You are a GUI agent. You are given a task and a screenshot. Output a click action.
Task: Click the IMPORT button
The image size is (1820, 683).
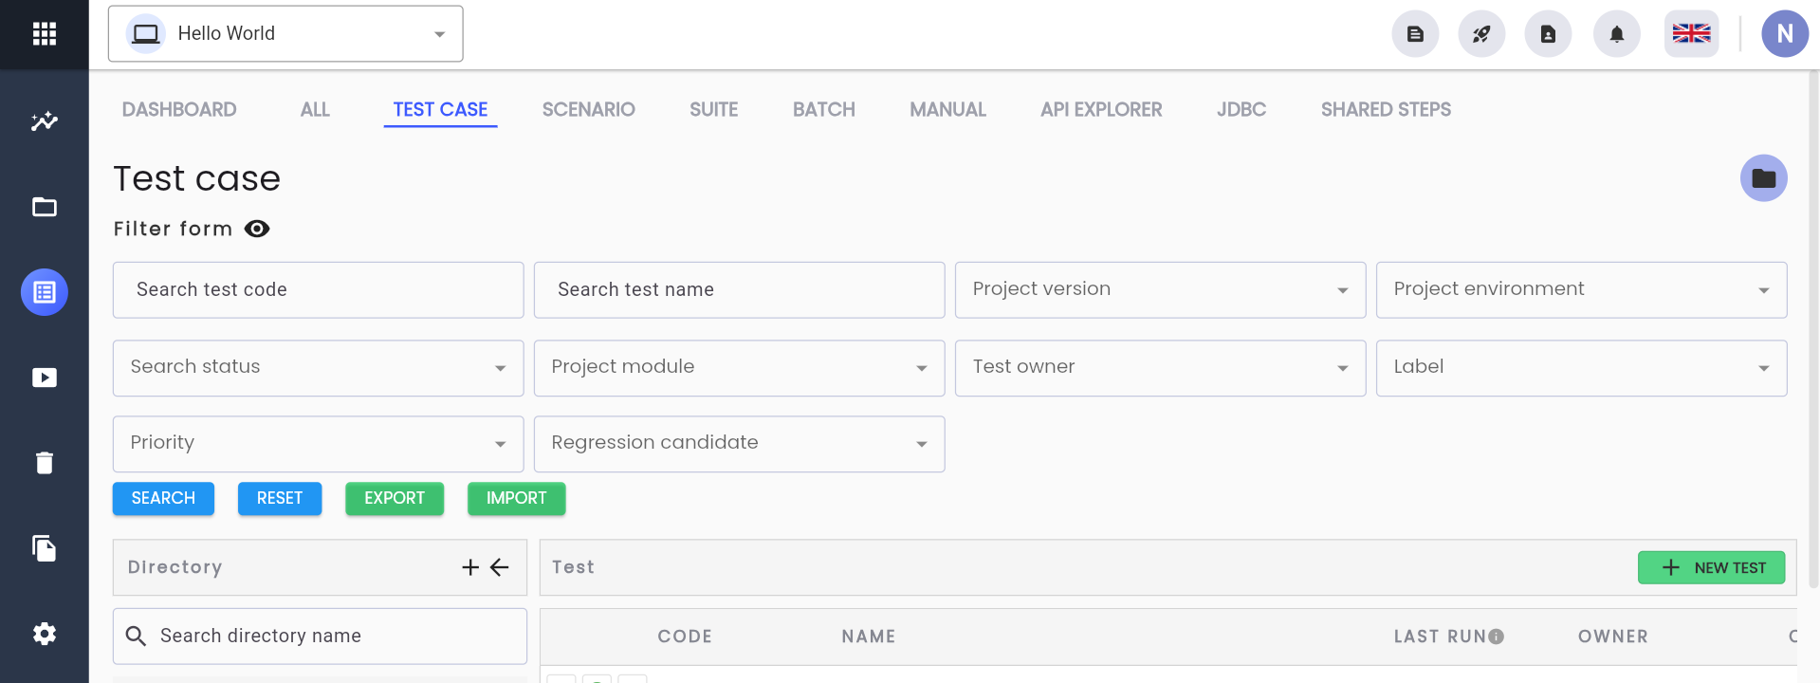[x=517, y=499]
